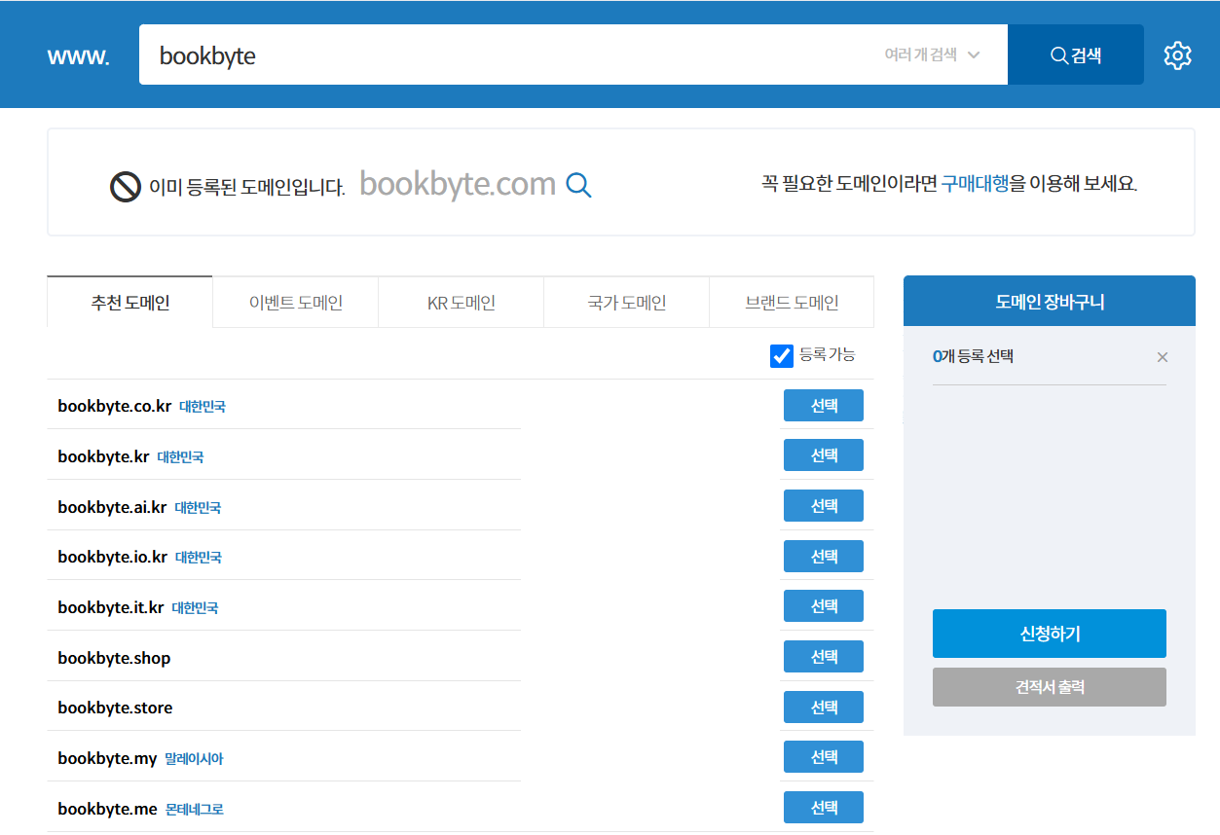The width and height of the screenshot is (1220, 835).
Task: Select bookbyte.store with 선택 button
Action: [824, 708]
